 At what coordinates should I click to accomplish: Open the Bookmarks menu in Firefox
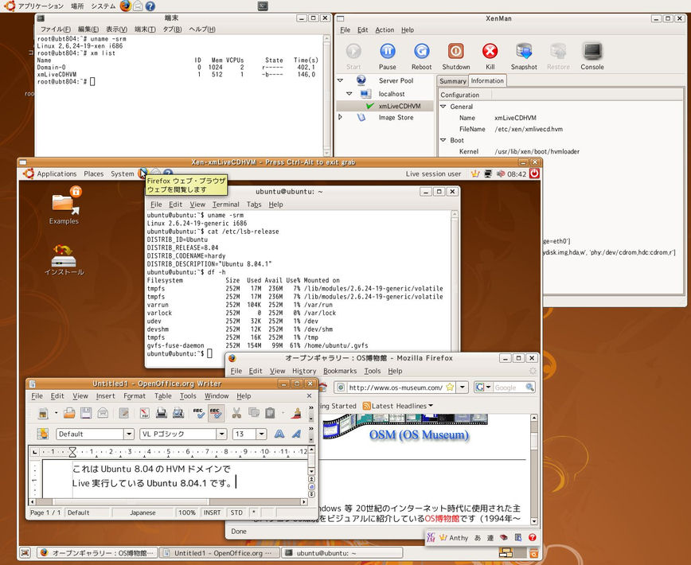340,371
